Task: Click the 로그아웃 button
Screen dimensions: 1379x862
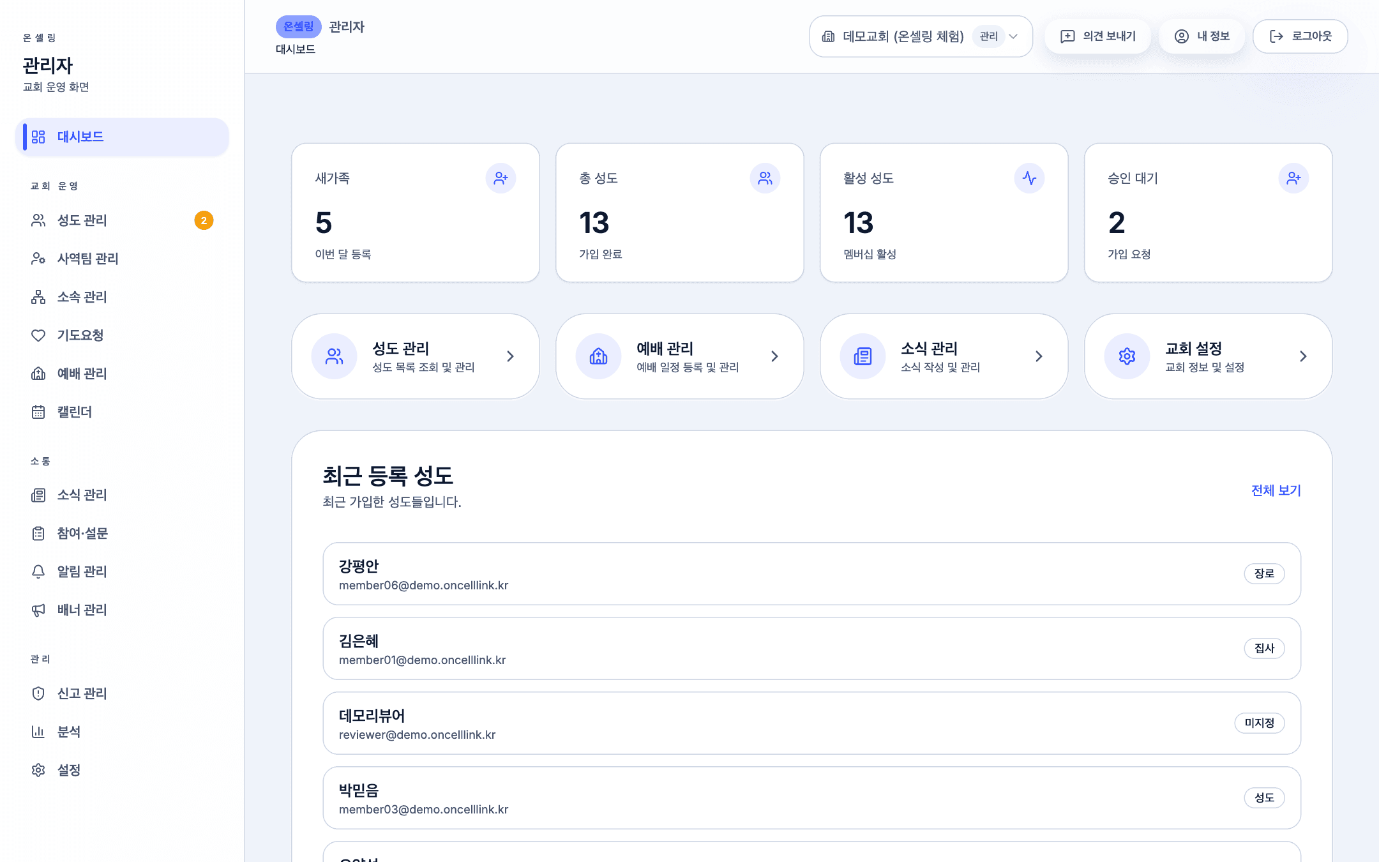Action: coord(1300,36)
